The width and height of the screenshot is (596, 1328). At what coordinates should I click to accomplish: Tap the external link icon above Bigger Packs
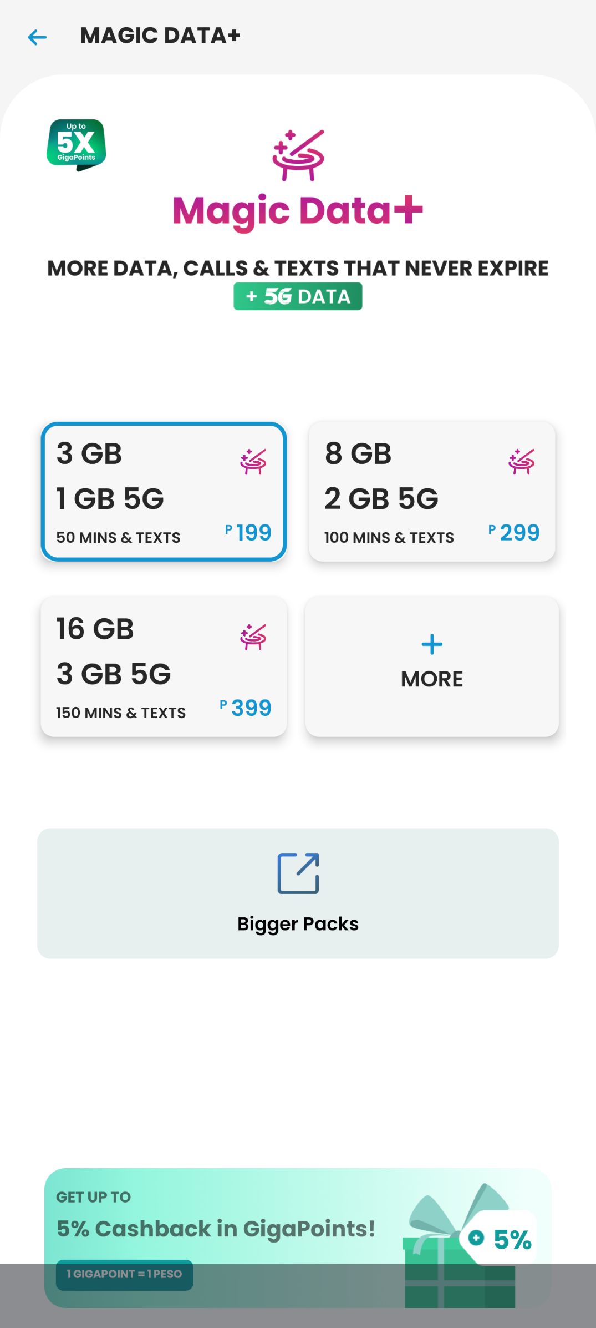(298, 873)
